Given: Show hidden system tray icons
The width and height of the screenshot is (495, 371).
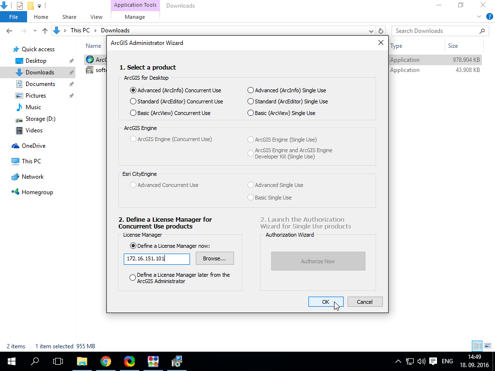Looking at the screenshot, I should coord(398,361).
